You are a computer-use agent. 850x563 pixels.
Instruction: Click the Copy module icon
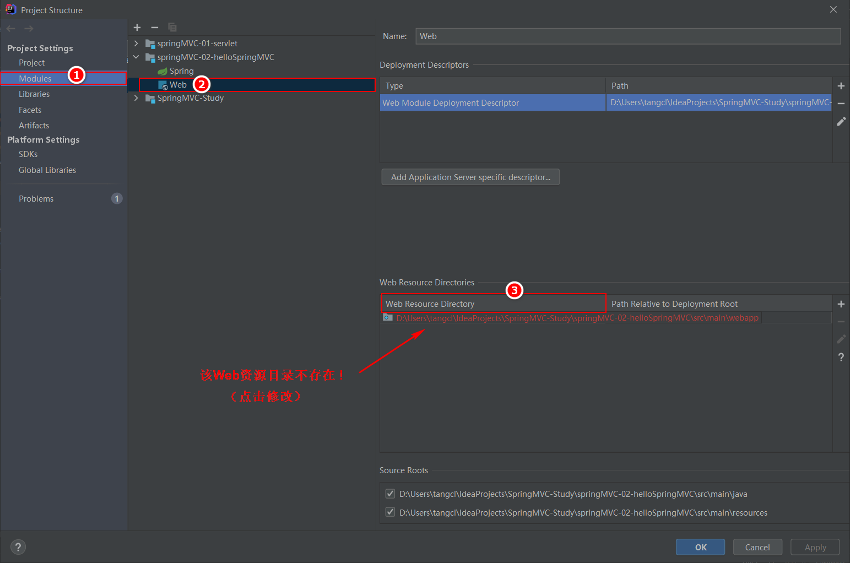[x=172, y=28]
